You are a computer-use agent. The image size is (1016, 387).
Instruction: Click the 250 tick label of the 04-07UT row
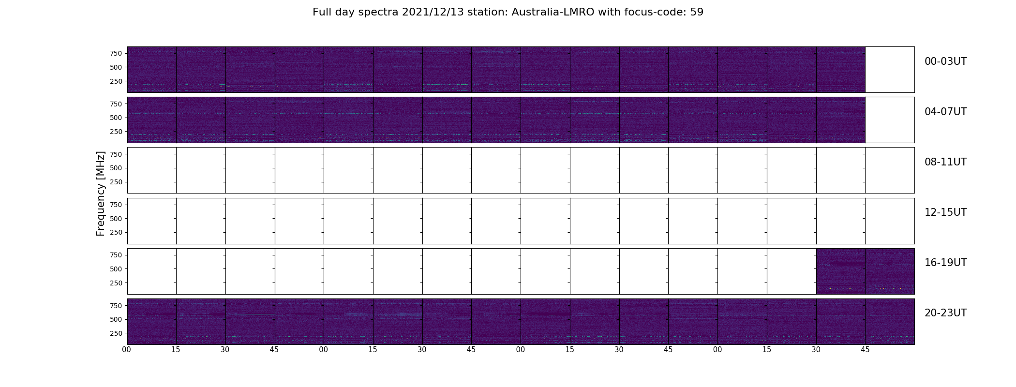pyautogui.click(x=116, y=132)
